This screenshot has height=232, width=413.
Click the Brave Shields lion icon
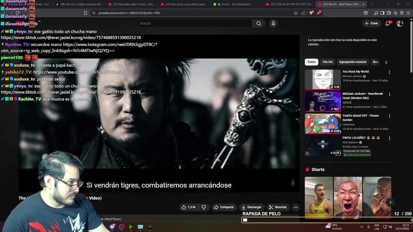tap(311, 13)
